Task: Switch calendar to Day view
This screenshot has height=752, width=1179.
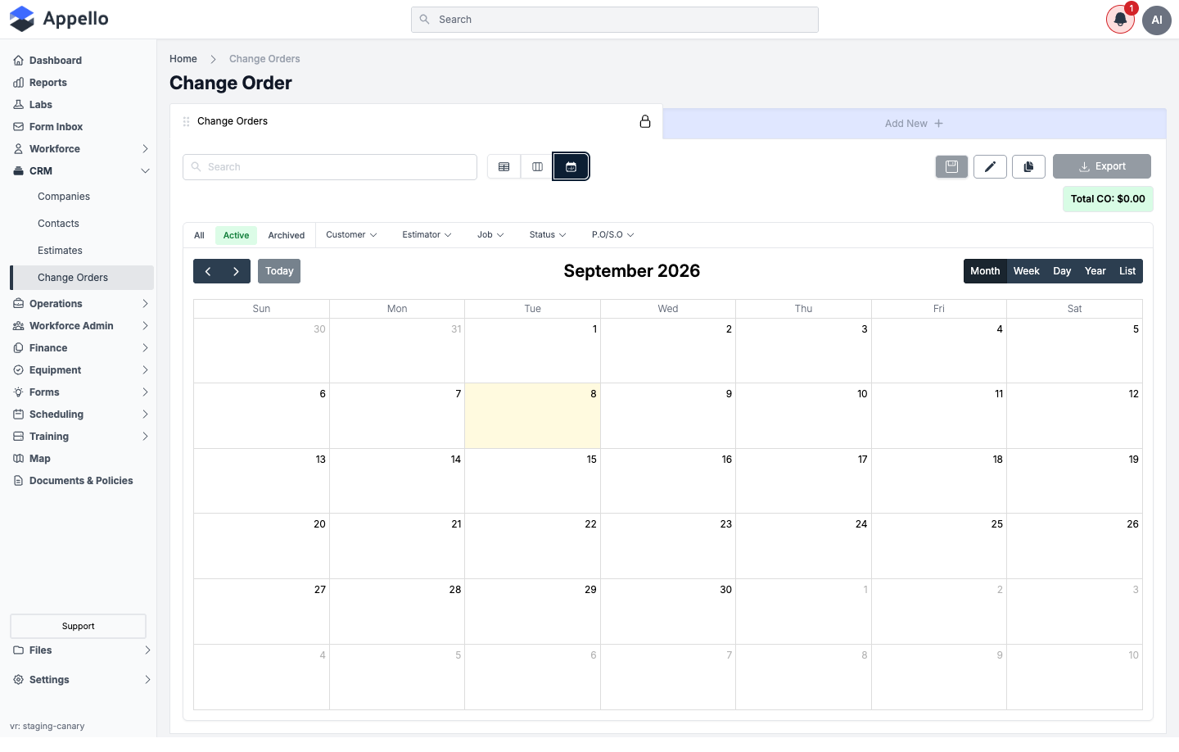Action: tap(1062, 271)
